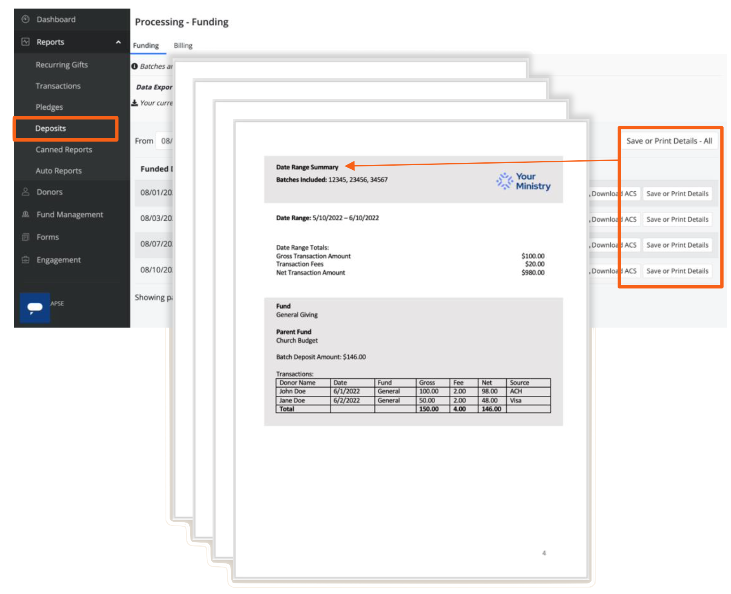Download ACS for the 08/03 batch
This screenshot has width=731, height=594.
click(614, 219)
